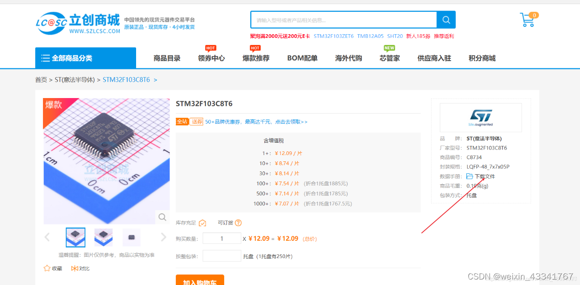
Task: Click the LCSC 立创商城 logo
Action: coord(78,23)
